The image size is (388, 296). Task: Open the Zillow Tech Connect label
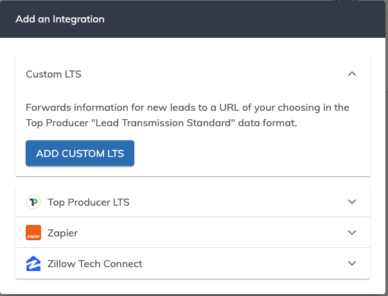pos(95,264)
